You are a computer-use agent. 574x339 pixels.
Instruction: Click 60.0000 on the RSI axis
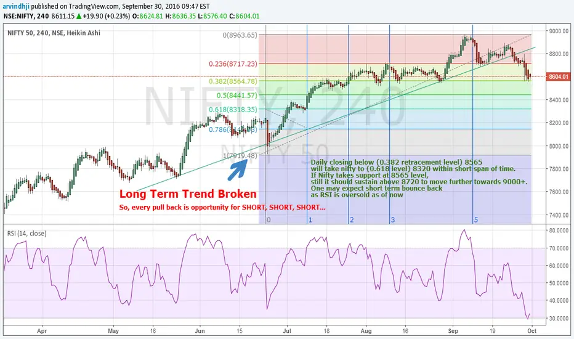point(558,266)
